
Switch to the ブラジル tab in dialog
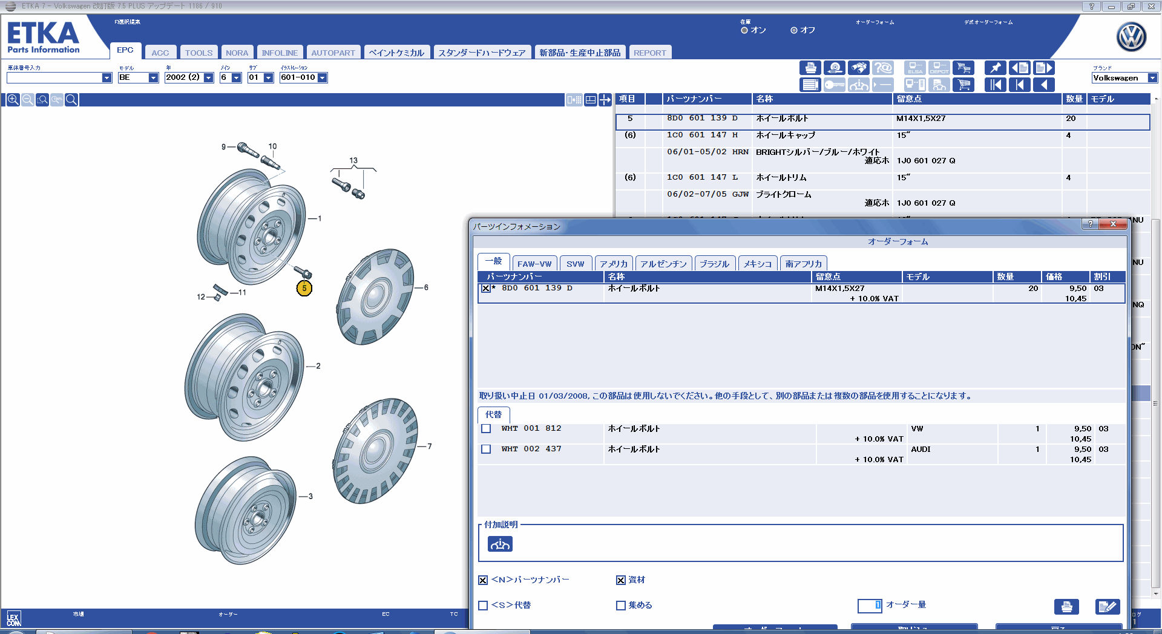click(x=715, y=264)
